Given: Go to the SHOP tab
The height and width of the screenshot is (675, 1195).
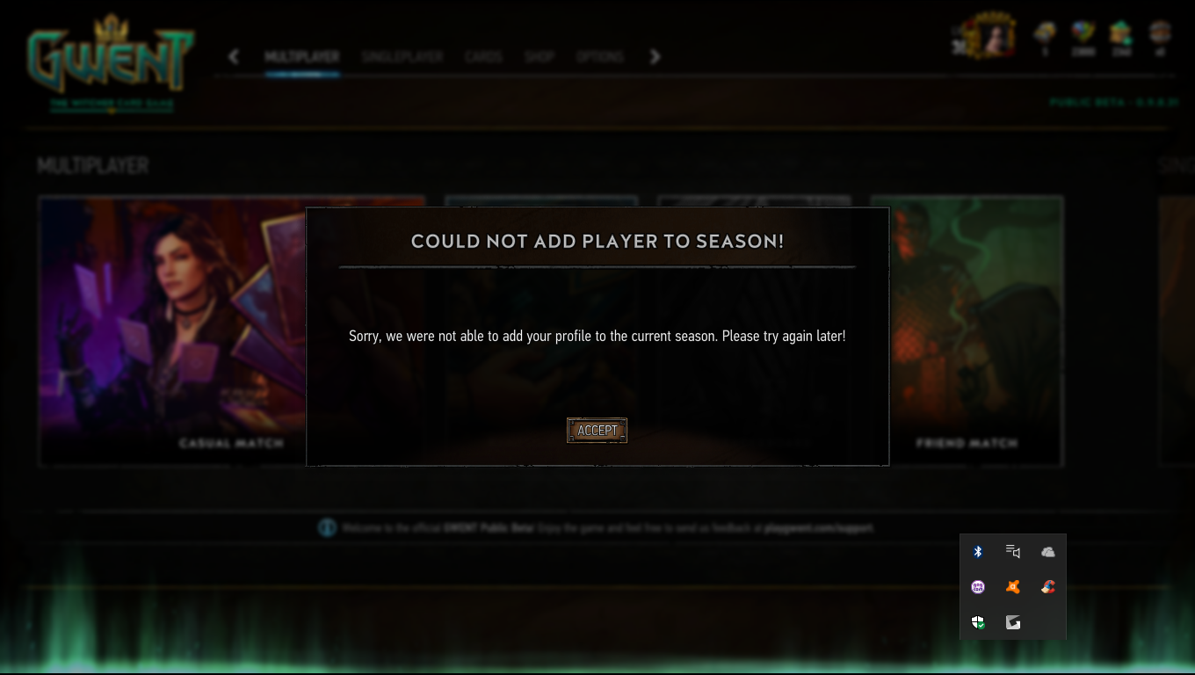Looking at the screenshot, I should click(540, 57).
